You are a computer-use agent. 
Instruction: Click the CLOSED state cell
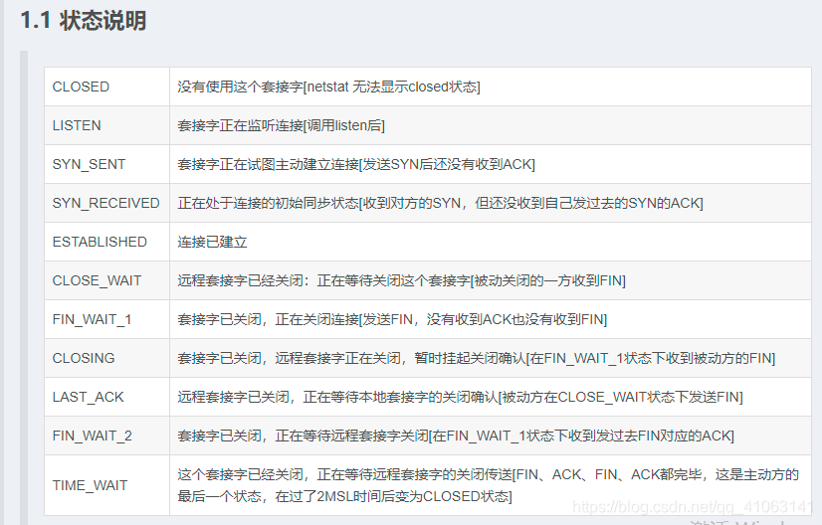[106, 87]
